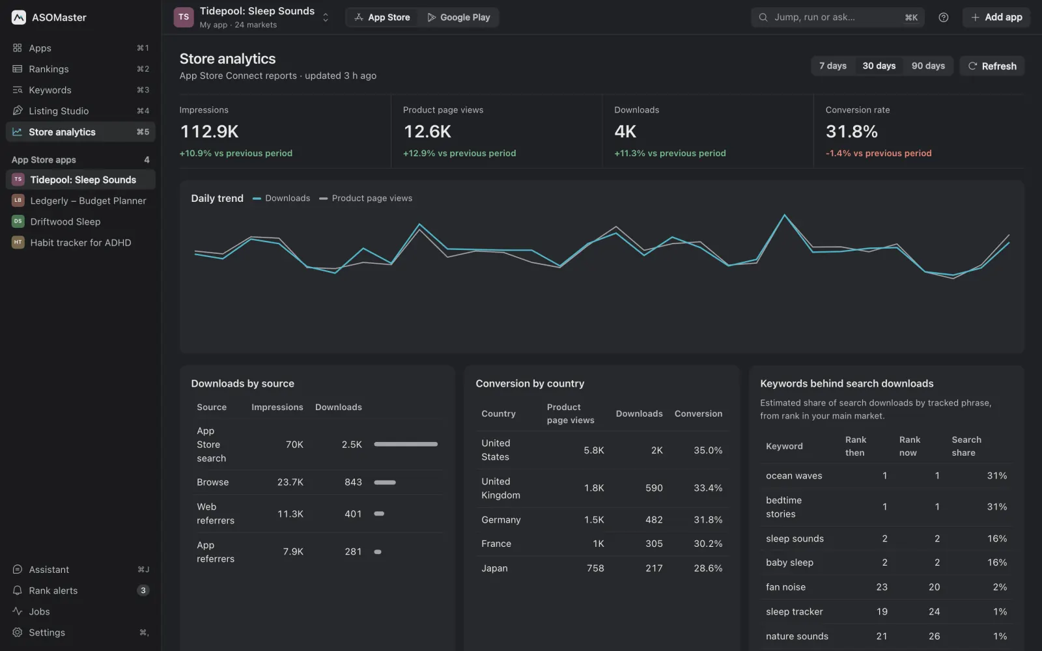Toggle the Product page views legend

365,198
